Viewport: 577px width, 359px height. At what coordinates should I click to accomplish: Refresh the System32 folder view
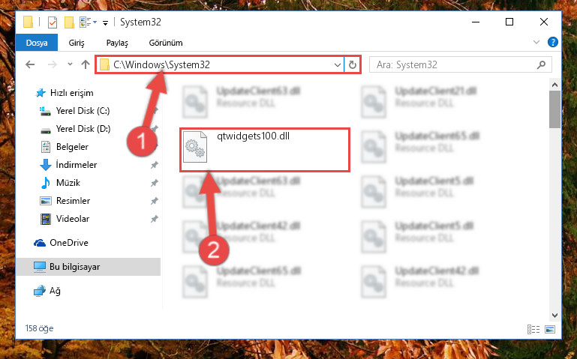point(352,64)
